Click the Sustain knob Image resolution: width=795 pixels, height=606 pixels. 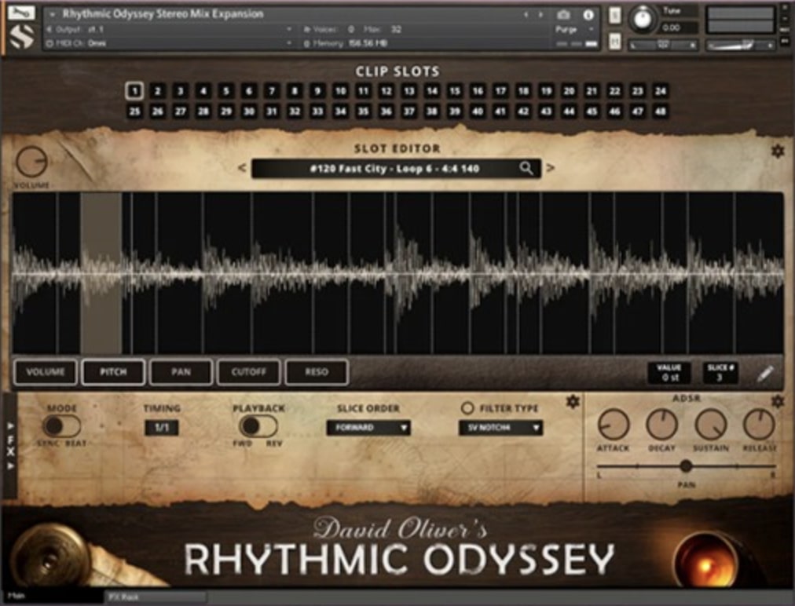tap(710, 425)
